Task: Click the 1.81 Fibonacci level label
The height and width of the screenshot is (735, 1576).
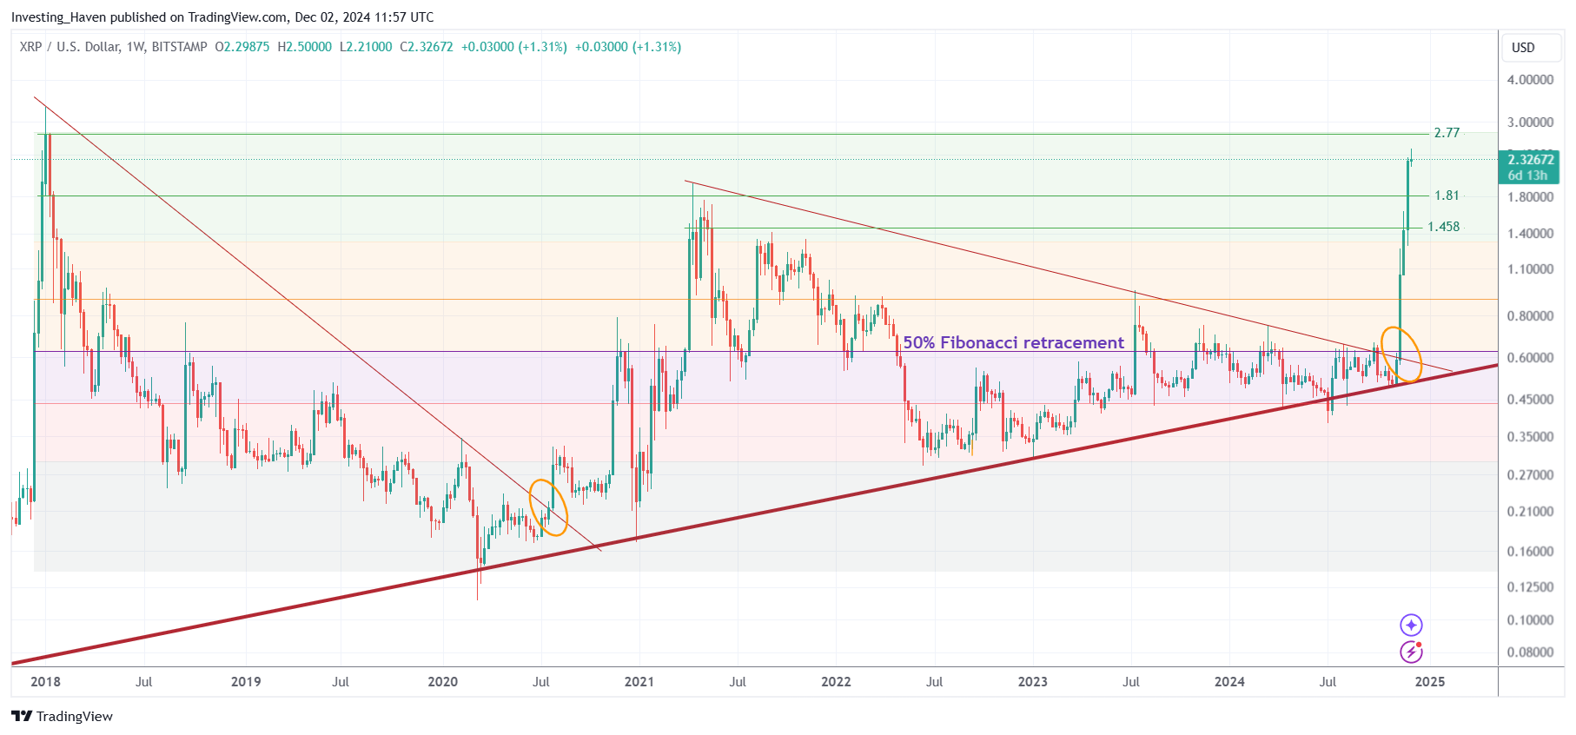Action: tap(1447, 195)
